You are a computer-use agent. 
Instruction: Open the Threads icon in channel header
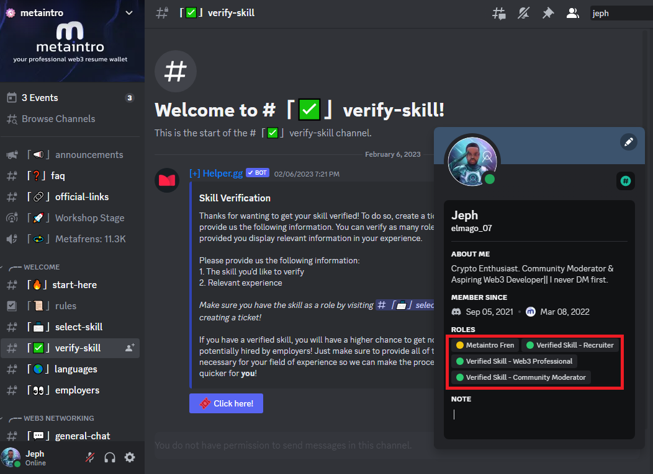click(x=499, y=13)
